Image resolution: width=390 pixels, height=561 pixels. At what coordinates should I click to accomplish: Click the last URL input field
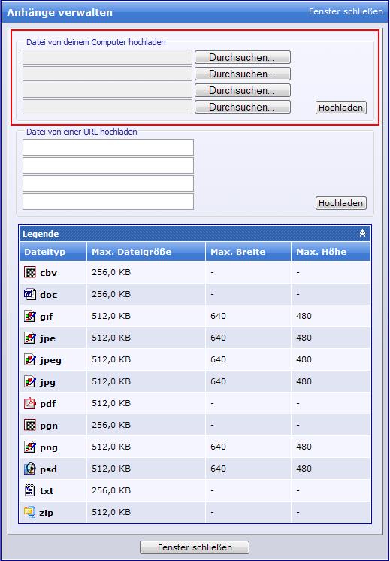108,202
